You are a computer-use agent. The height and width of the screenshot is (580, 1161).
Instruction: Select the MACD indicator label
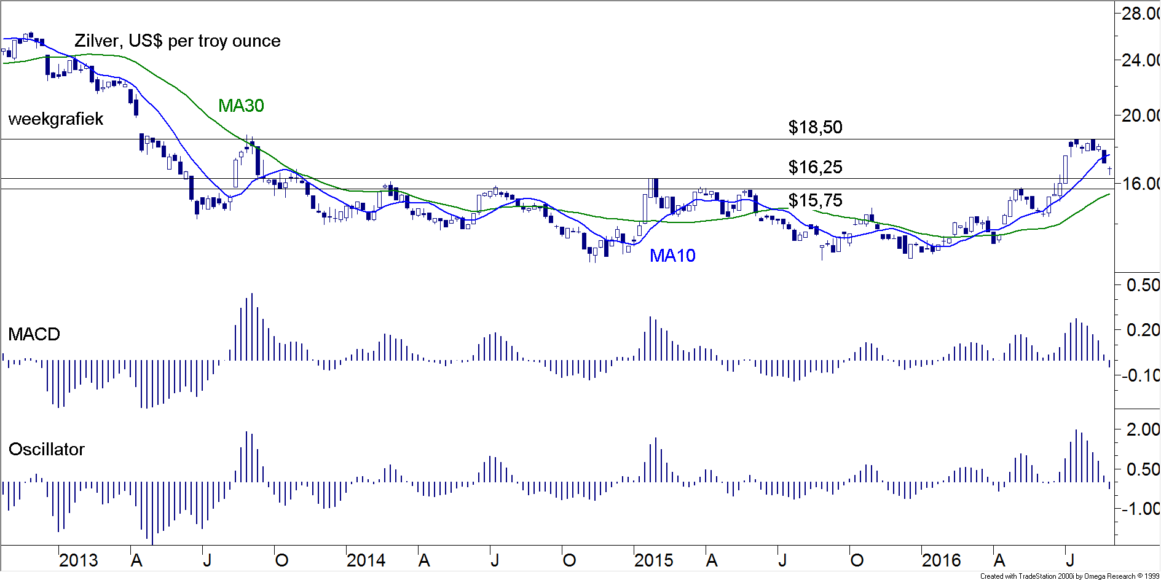[34, 334]
